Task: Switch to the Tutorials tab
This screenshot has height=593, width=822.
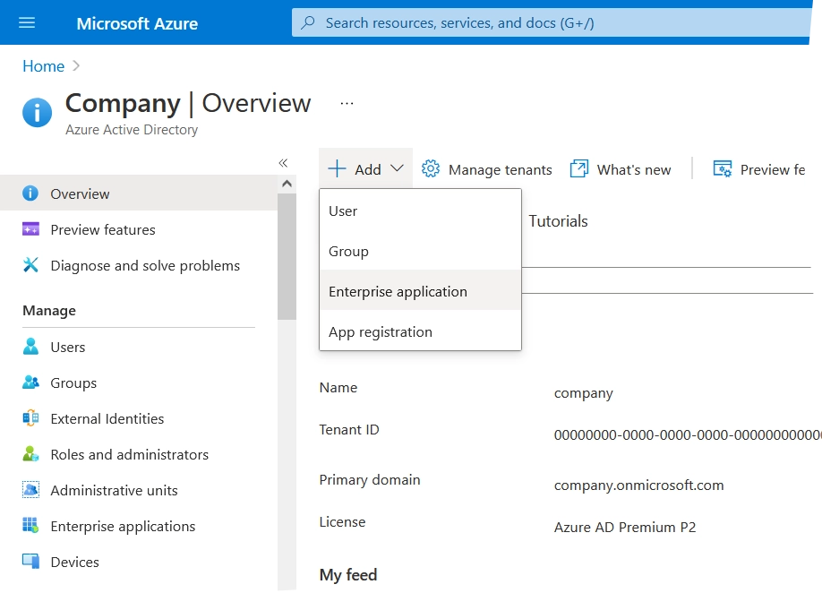Action: 558,220
